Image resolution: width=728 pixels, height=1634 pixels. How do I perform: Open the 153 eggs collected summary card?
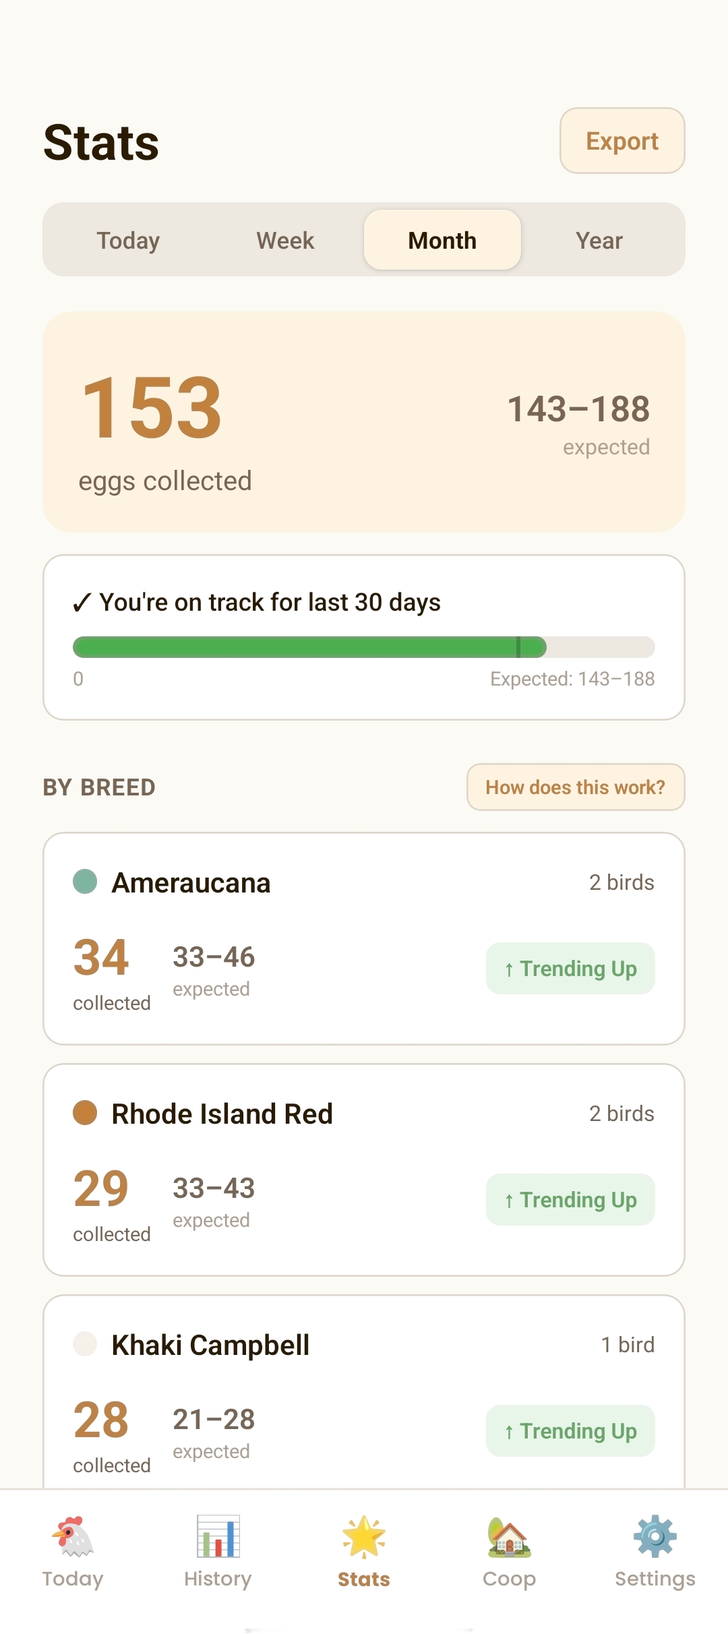tap(364, 421)
